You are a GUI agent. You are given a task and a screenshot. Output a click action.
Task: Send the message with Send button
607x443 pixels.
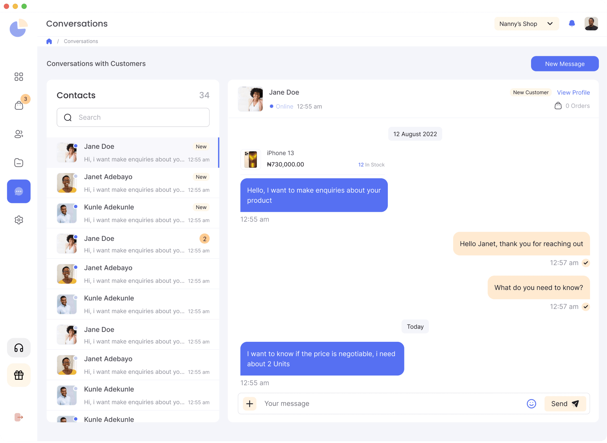(x=565, y=404)
